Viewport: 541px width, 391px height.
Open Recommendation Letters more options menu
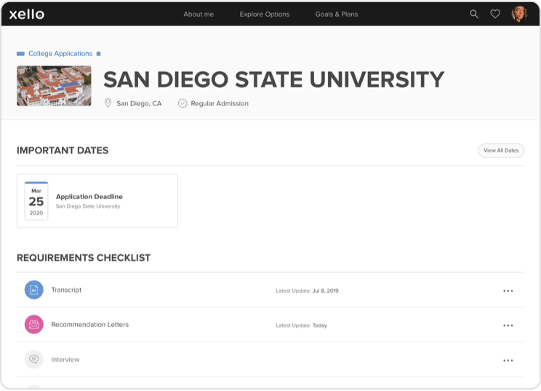tap(508, 326)
